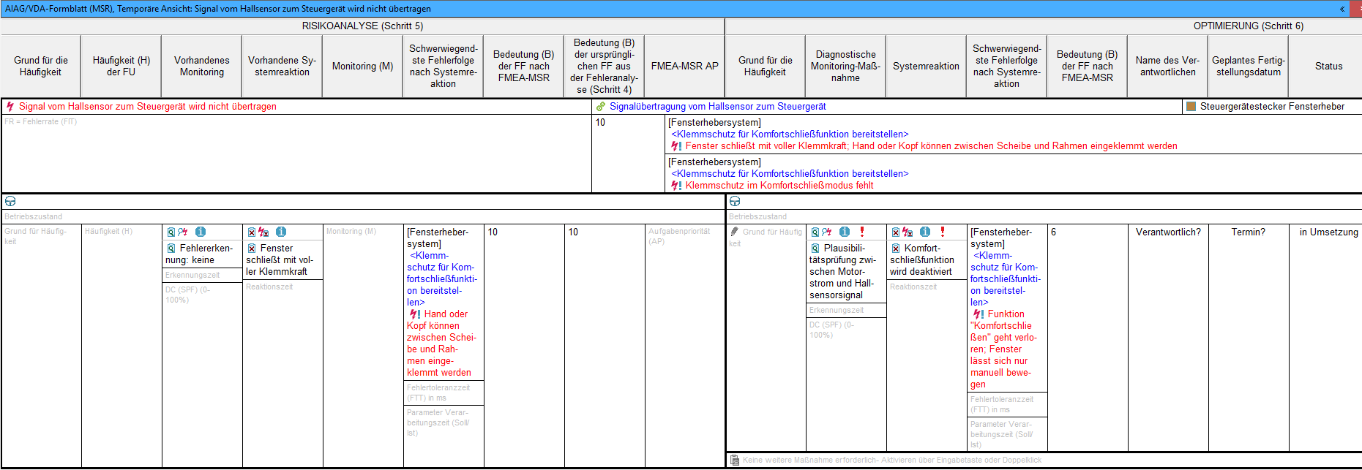
Task: Click red exclamation mark in optimization diagnostic monitoring cell
Action: click(x=862, y=232)
